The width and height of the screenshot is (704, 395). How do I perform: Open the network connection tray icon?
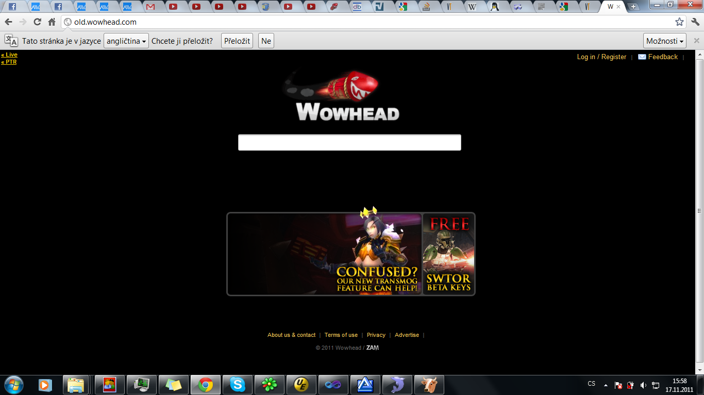(x=656, y=385)
